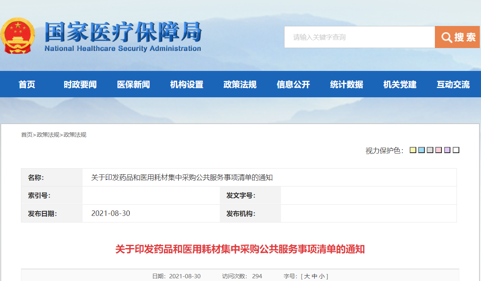
Task: Go to 机关党建 in navigation bar
Action: [400, 84]
